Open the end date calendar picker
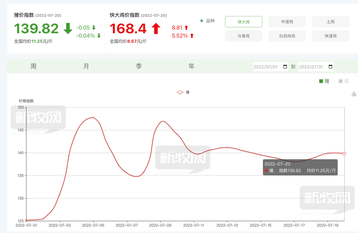Image resolution: width=358 pixels, height=233 pixels. click(x=330, y=67)
